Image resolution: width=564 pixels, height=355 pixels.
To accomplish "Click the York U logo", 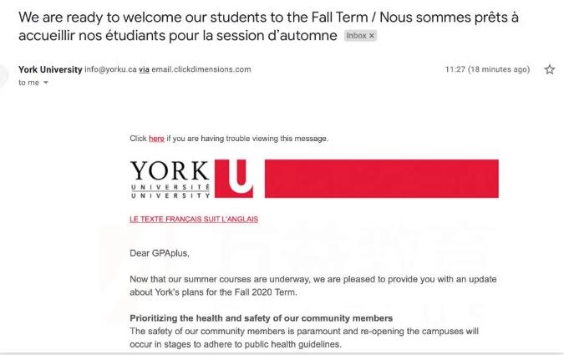I will point(191,179).
